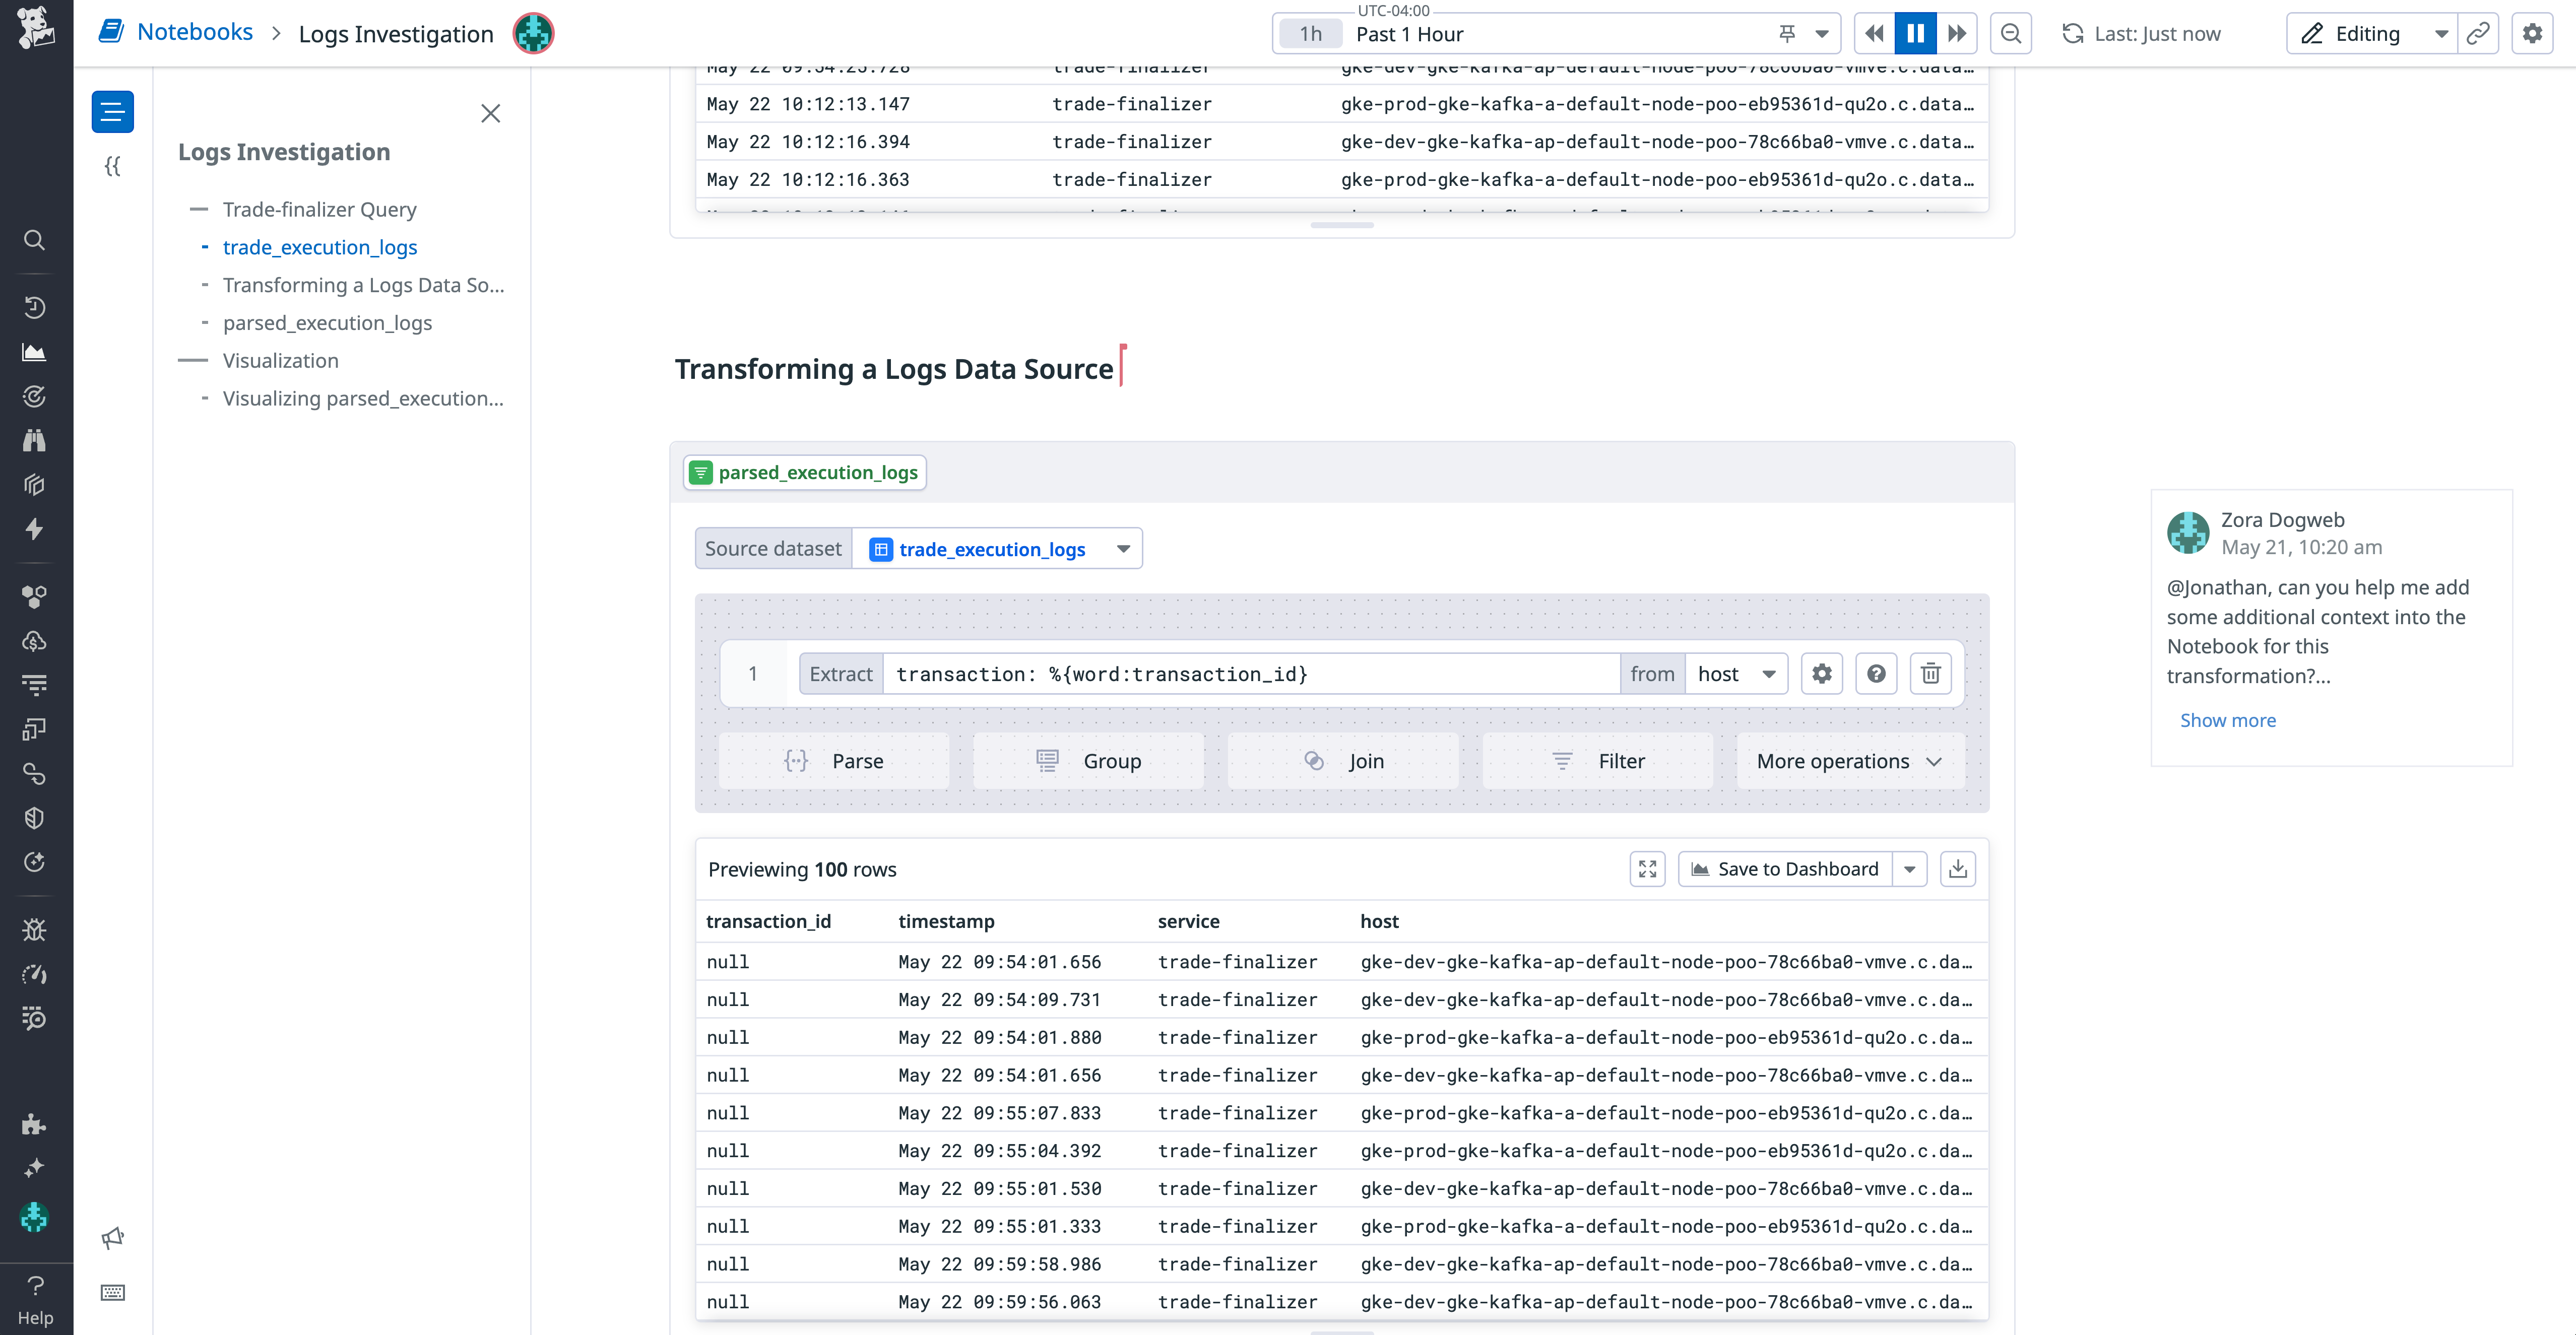
Task: Toggle the 1h quick time preset
Action: (1310, 33)
